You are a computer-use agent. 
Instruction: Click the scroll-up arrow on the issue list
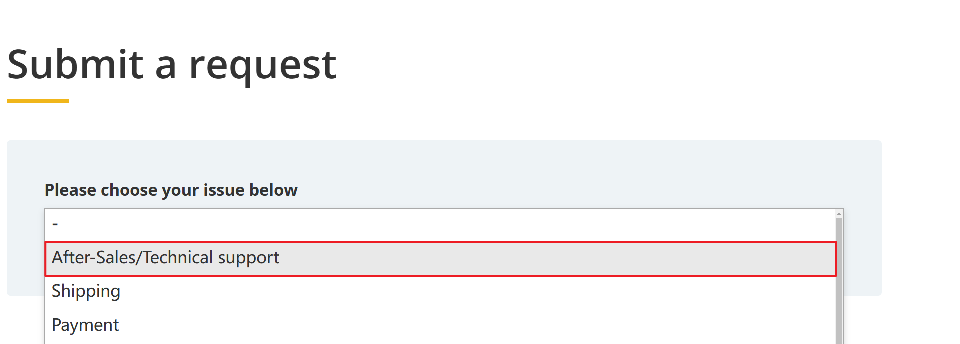839,214
